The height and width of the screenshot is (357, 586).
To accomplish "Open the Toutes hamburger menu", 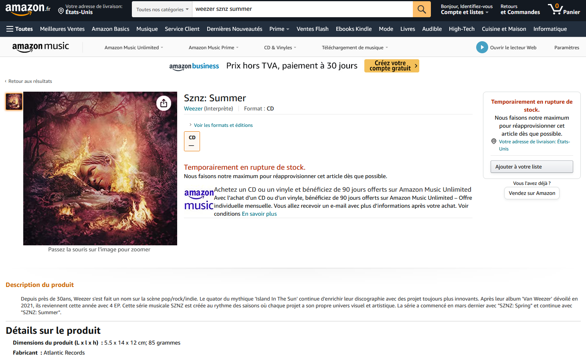I will (x=20, y=29).
